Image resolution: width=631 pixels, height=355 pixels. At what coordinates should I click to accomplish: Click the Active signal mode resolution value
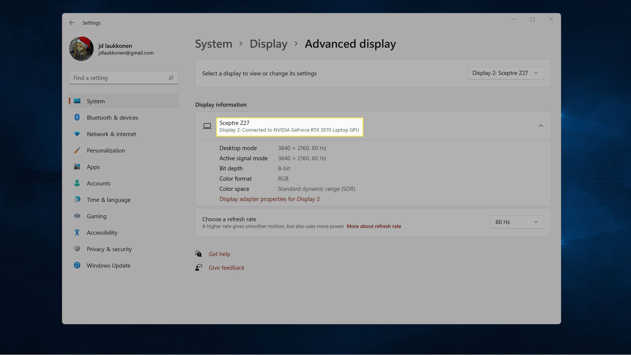click(x=302, y=158)
